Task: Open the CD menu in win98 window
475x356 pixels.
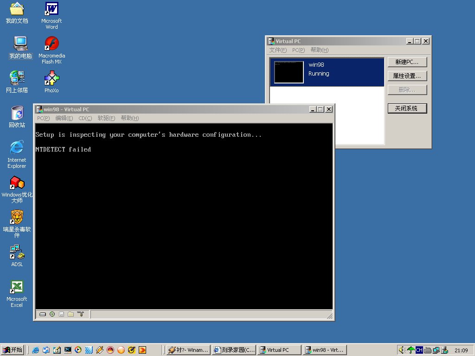Action: tap(85, 118)
